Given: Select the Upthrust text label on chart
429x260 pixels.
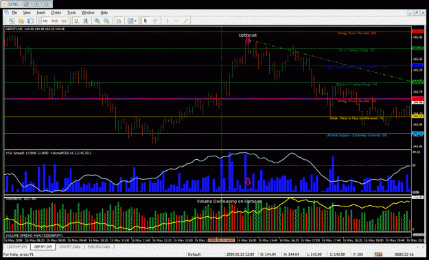Looking at the screenshot, I should 248,35.
